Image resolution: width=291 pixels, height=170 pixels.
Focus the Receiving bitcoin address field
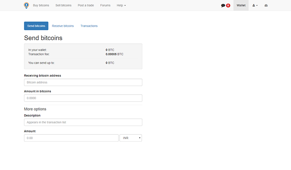point(83,82)
